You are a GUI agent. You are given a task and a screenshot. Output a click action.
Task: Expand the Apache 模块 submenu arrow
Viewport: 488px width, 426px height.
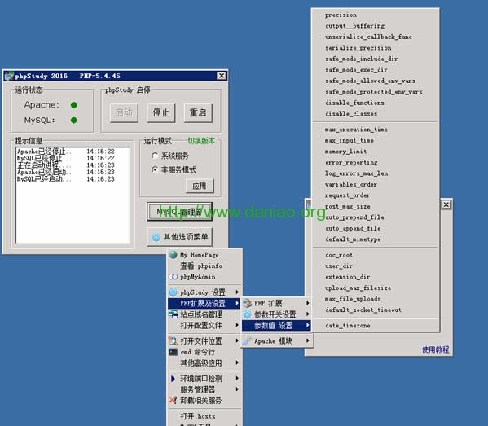point(308,341)
